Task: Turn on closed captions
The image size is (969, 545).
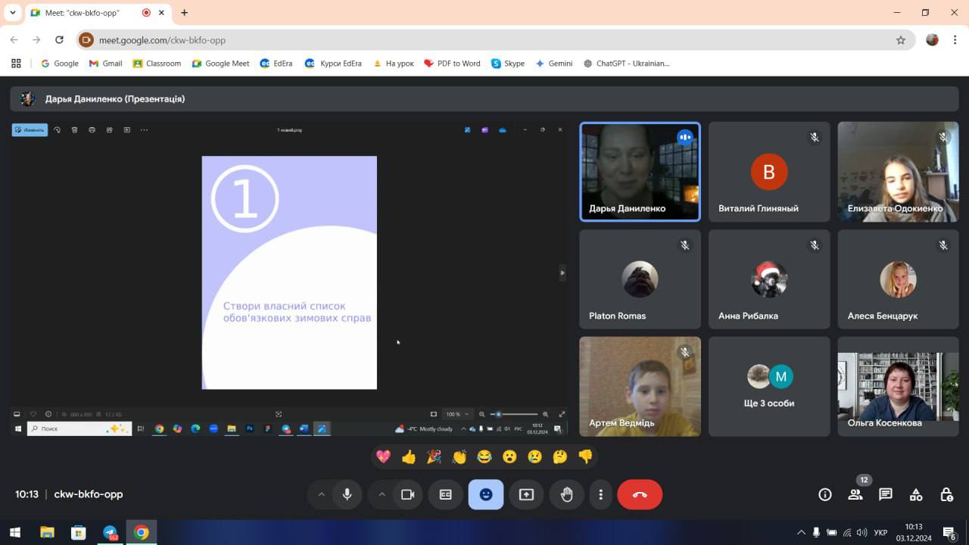Action: pos(445,494)
